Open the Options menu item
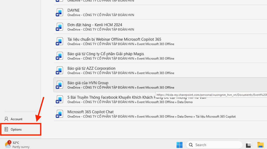 (x=20, y=129)
